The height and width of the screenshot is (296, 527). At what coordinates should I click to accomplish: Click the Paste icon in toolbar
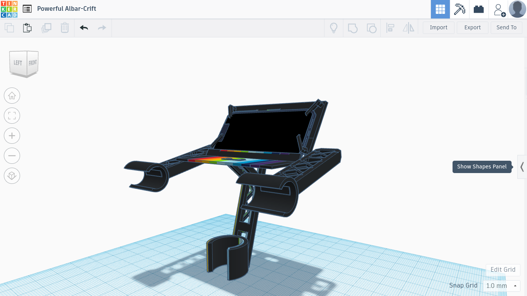click(27, 28)
